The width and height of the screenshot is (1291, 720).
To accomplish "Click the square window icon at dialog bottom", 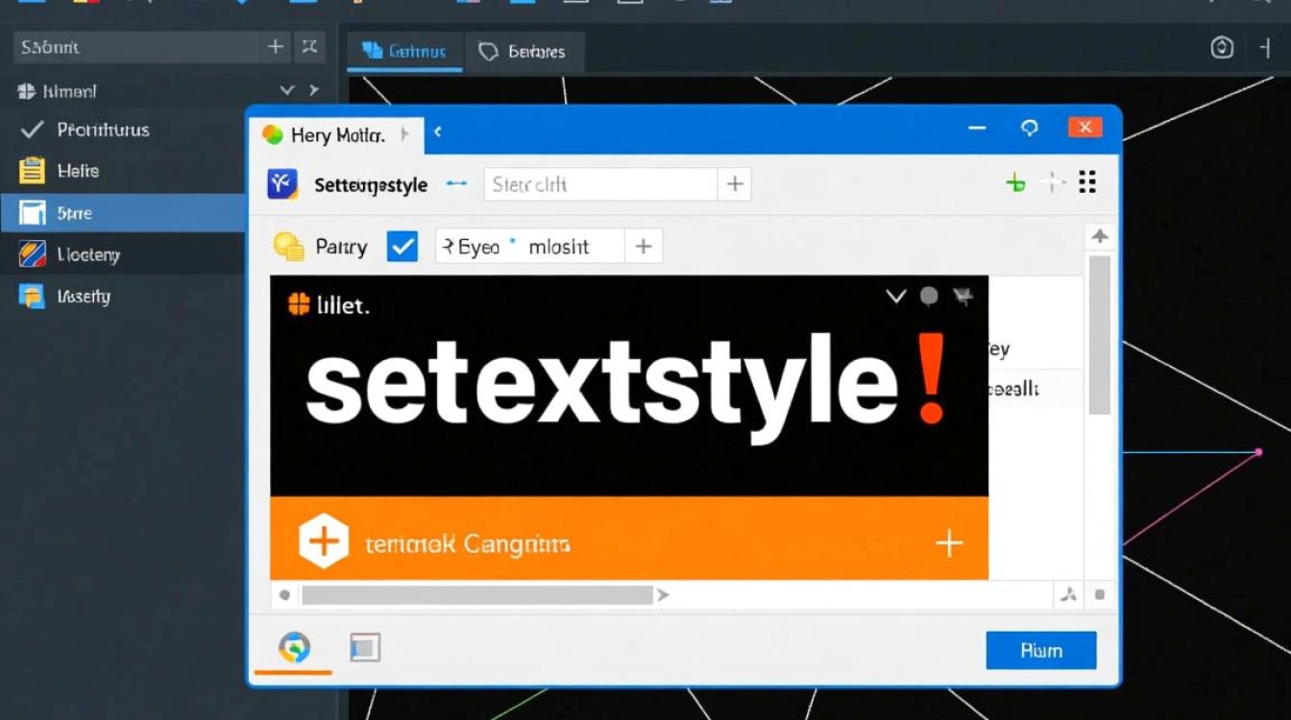I will click(x=365, y=648).
